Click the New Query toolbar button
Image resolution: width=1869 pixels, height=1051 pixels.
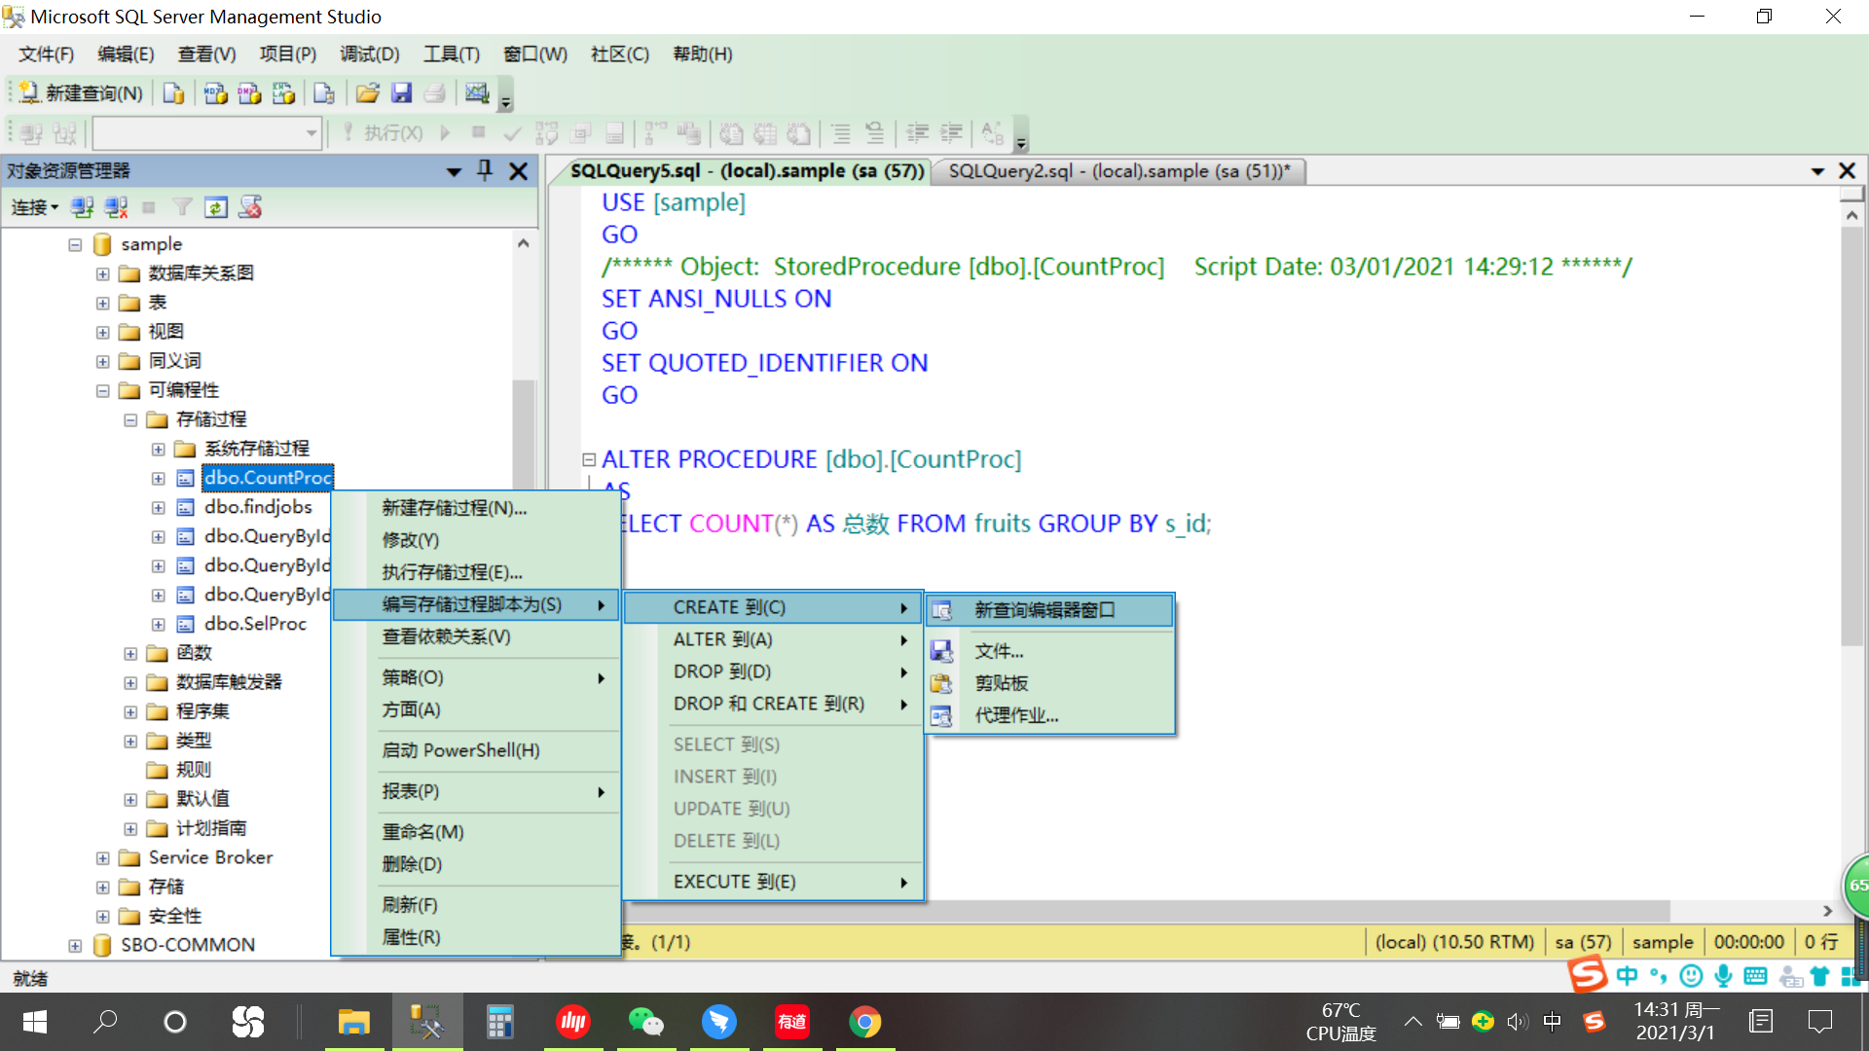(x=82, y=92)
